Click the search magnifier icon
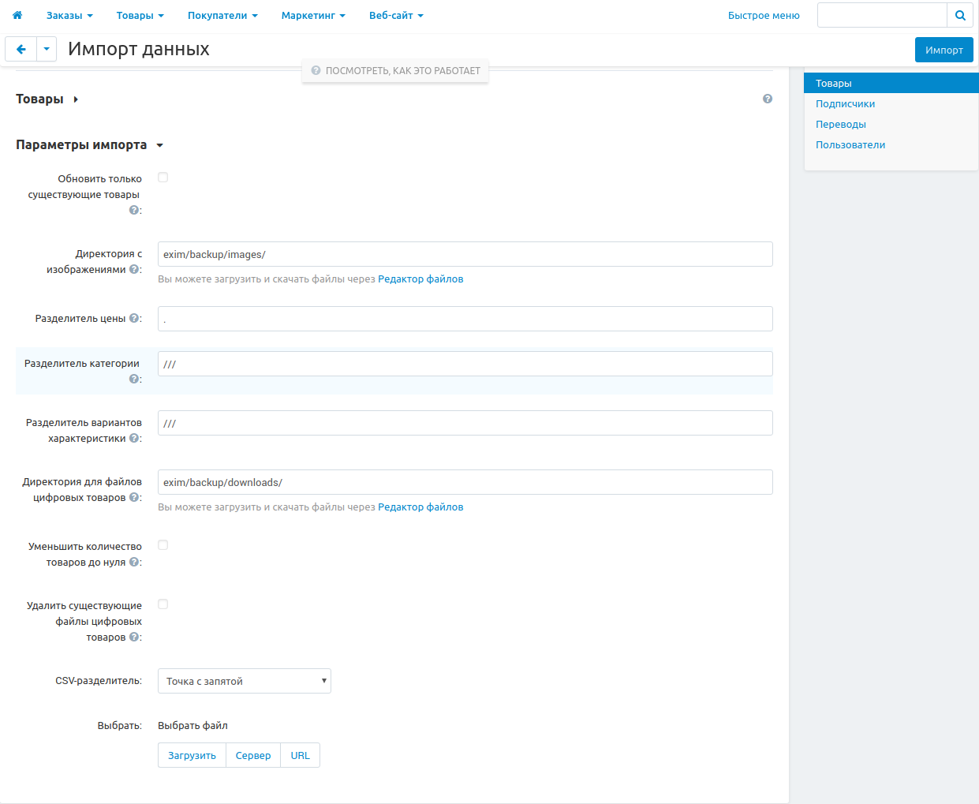The width and height of the screenshot is (979, 804). coord(960,15)
